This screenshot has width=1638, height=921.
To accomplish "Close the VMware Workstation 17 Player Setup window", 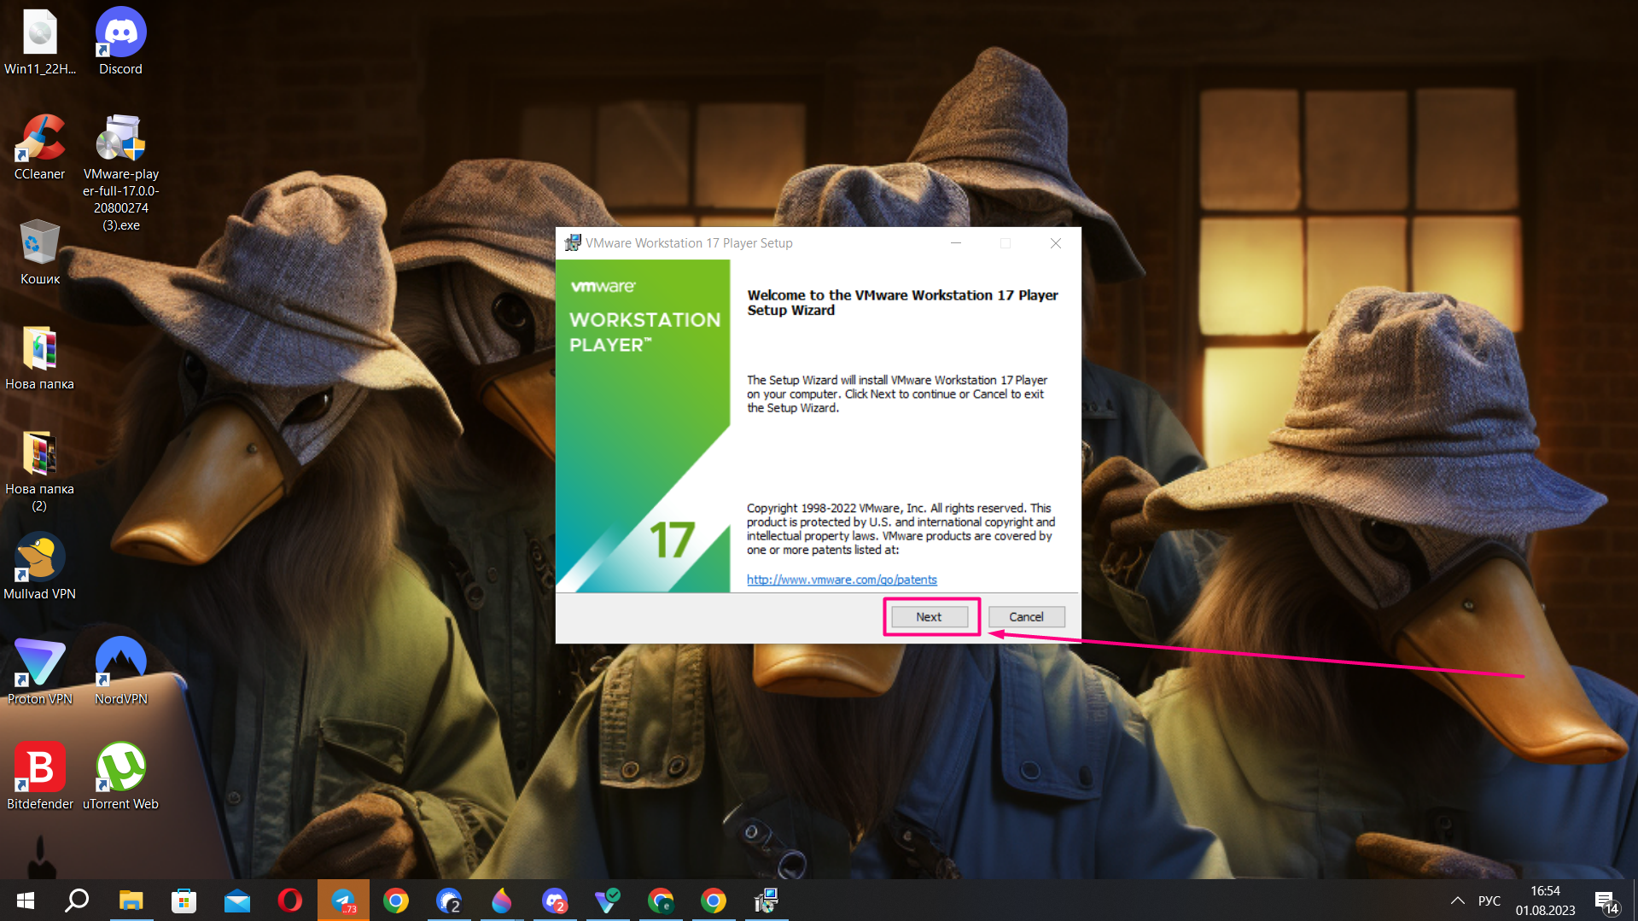I will point(1056,243).
